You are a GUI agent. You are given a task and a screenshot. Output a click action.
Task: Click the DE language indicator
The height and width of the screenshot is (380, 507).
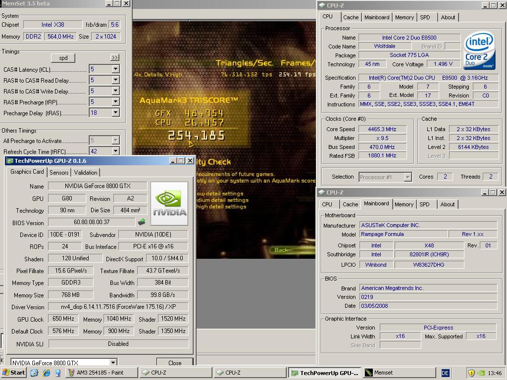point(445,373)
